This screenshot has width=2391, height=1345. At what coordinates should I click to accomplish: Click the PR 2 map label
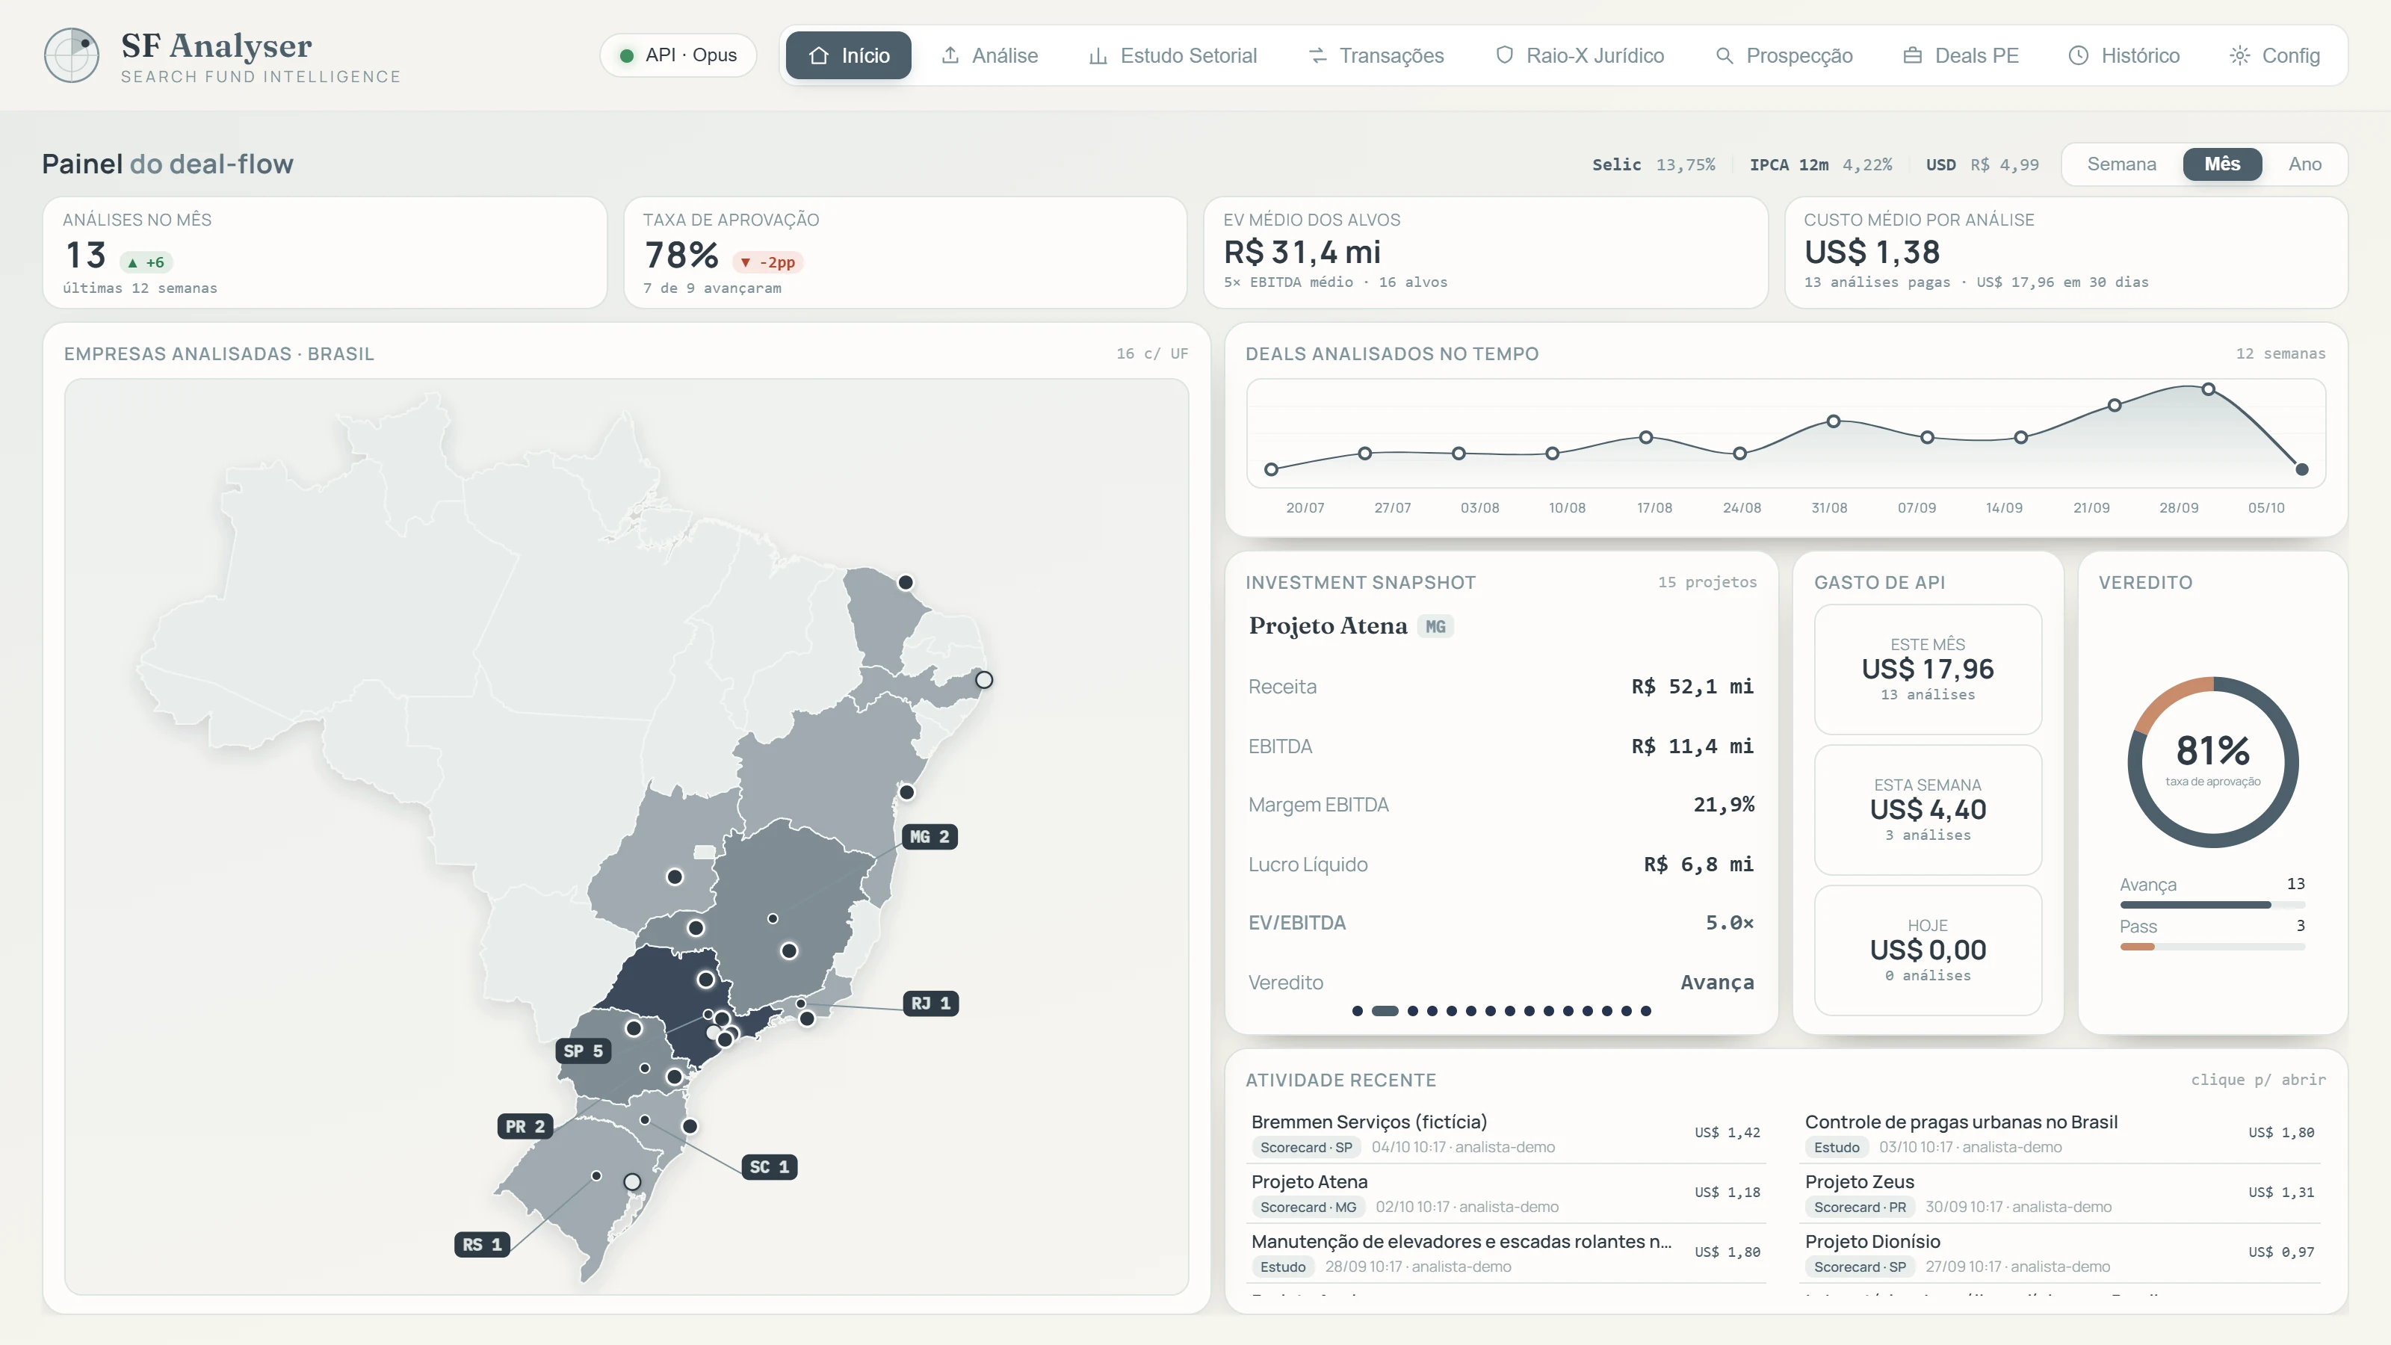point(525,1126)
